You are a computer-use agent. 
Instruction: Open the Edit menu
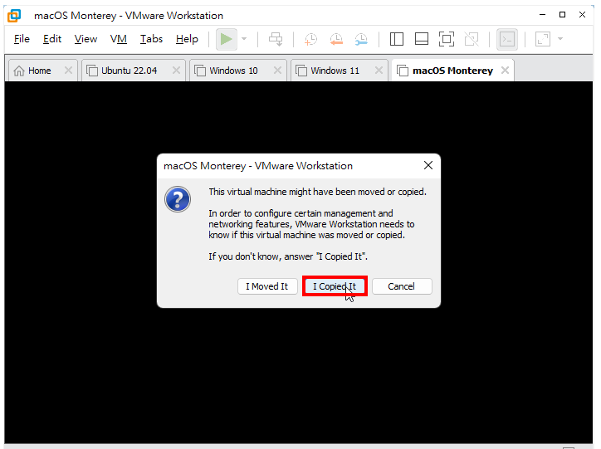coord(52,39)
